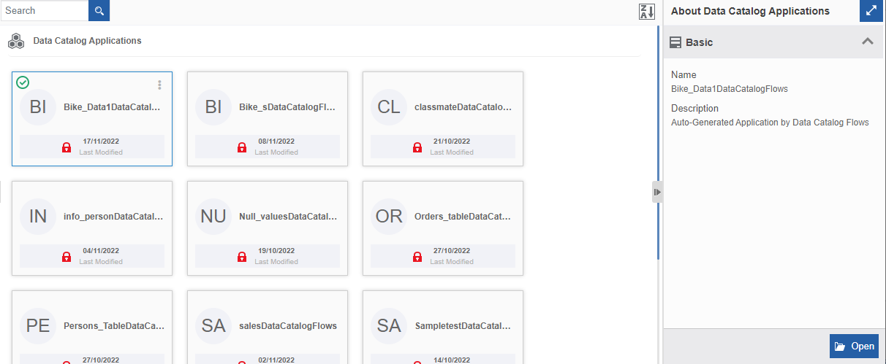Click the BI avatar of Bike_Data1DataCatal card

(38, 107)
